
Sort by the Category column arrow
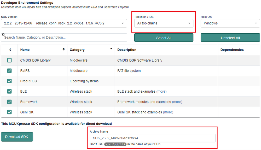[111, 49]
